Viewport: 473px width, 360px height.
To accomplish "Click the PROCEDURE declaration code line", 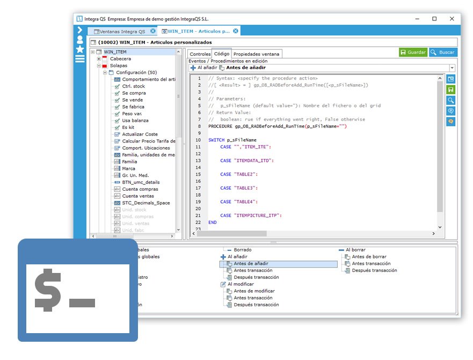I will coord(278,126).
